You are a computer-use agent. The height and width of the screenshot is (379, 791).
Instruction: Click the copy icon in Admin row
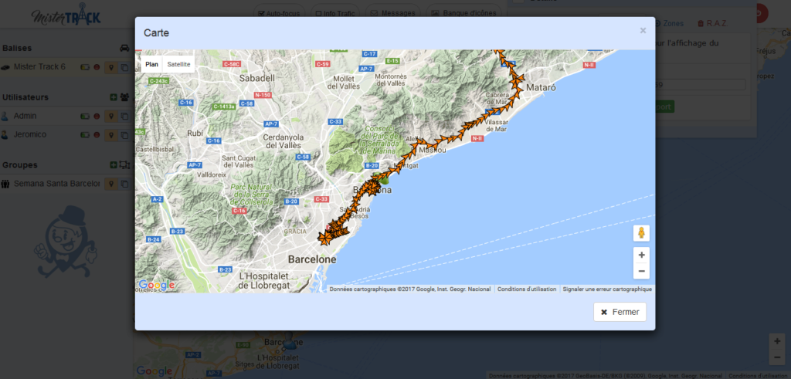point(124,117)
